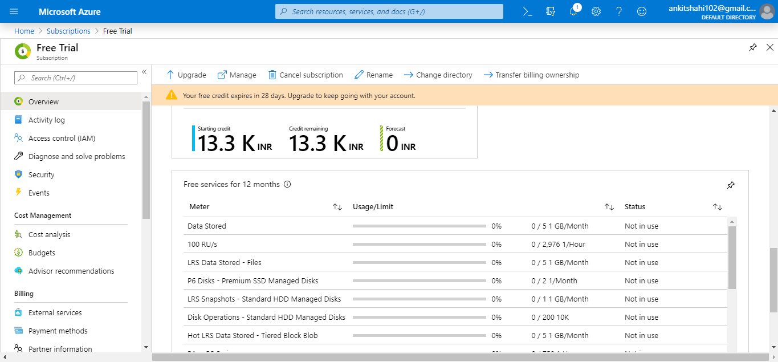Click the Data Stored usage bar

419,226
